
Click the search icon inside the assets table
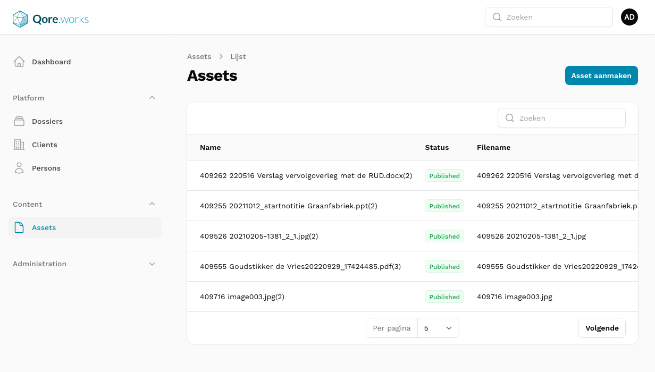(509, 118)
